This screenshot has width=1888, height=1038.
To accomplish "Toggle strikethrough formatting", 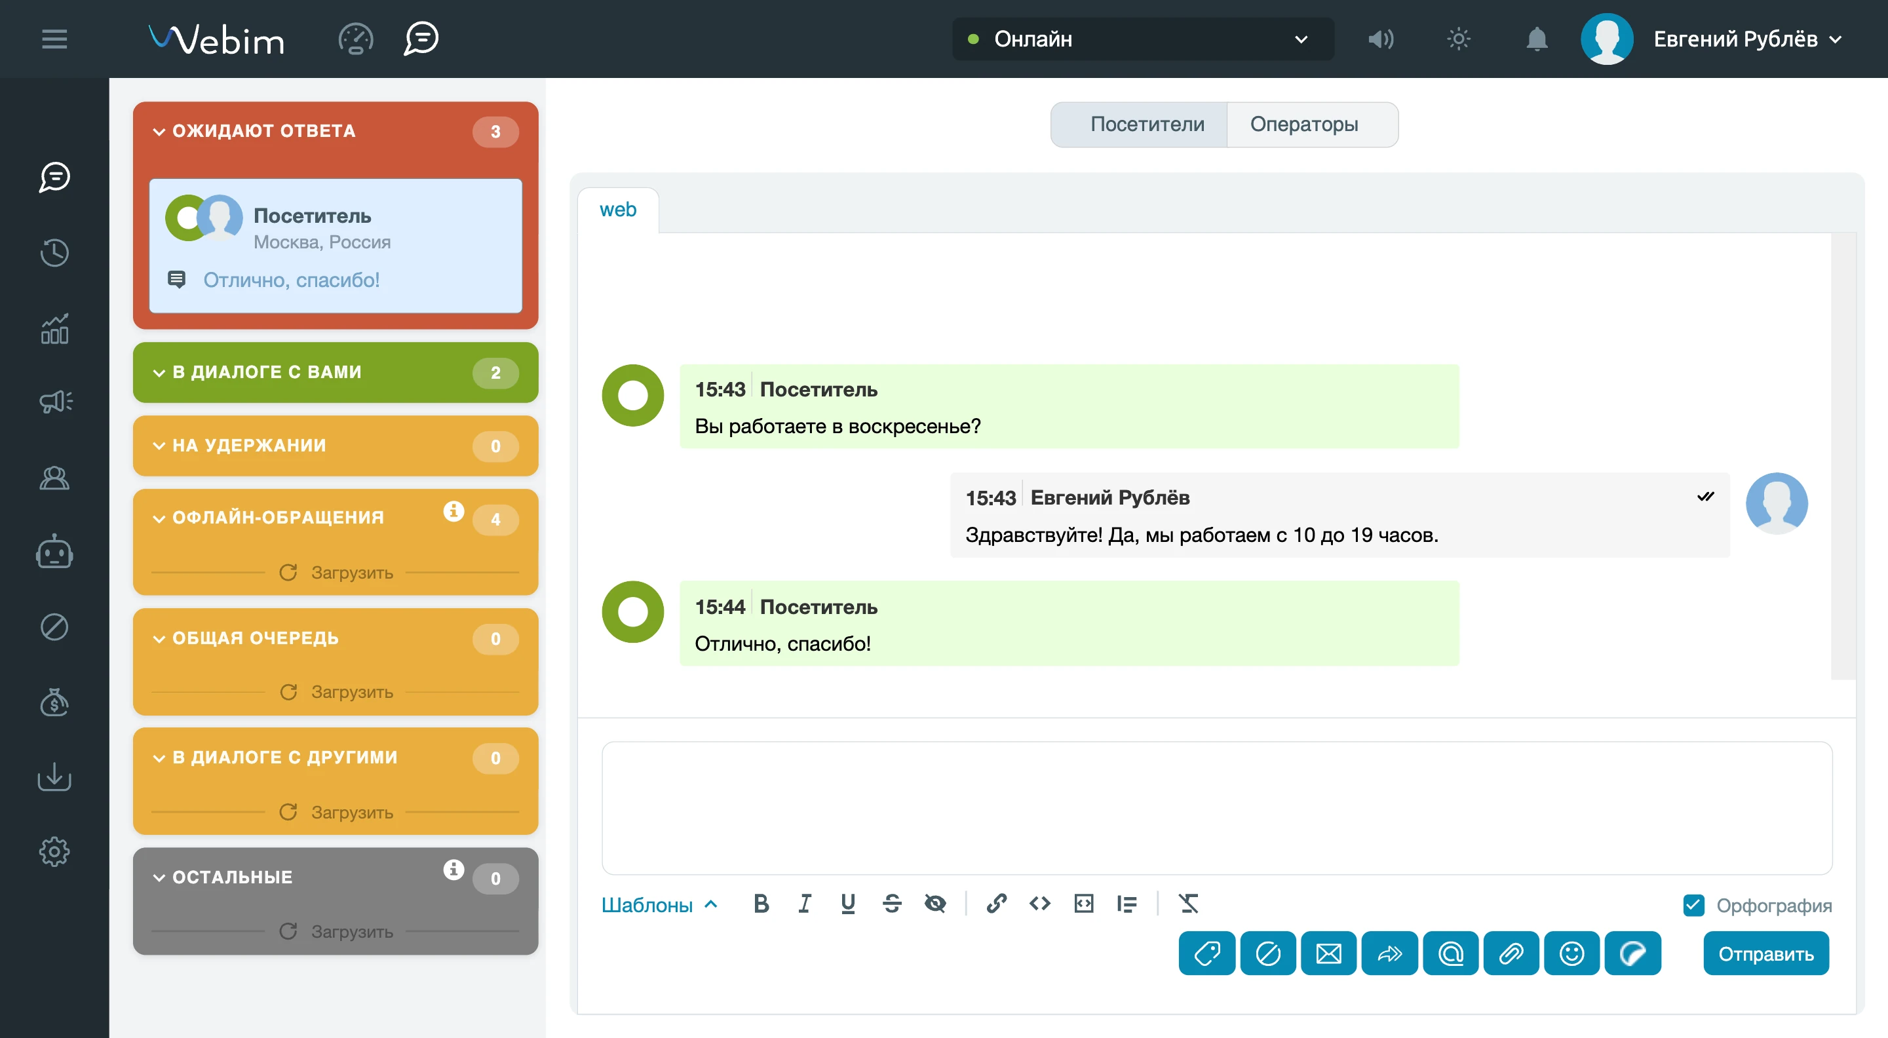I will [892, 904].
